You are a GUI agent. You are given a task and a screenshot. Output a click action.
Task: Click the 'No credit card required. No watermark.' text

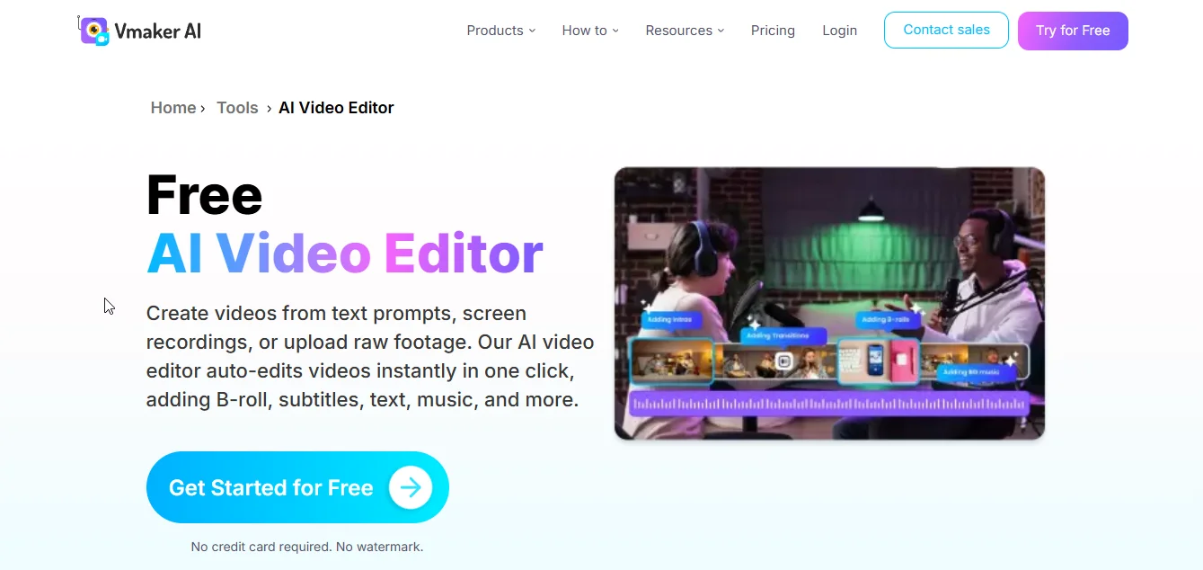[x=307, y=547]
